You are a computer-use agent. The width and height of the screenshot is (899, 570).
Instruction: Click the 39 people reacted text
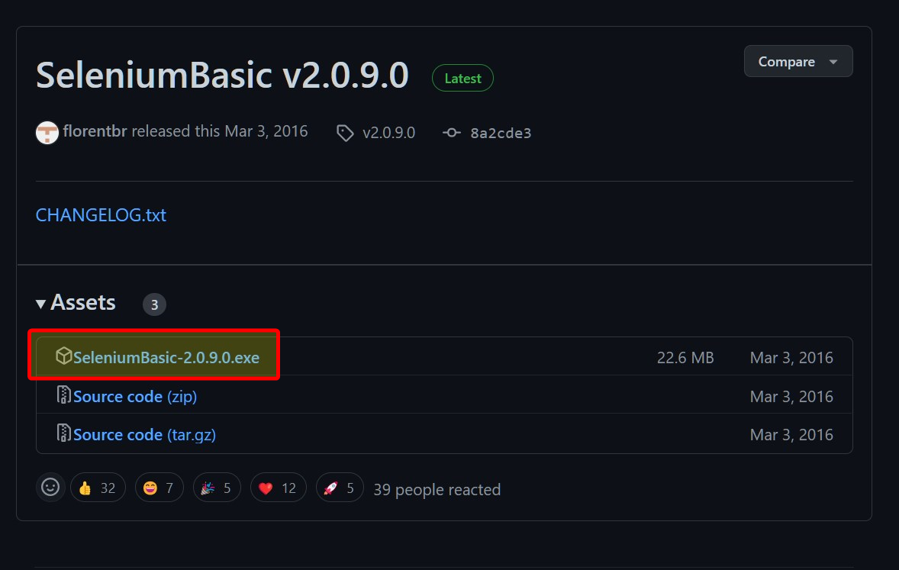(x=437, y=490)
